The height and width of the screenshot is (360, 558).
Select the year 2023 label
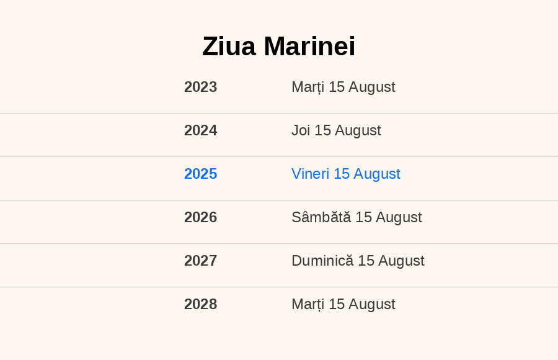(201, 87)
